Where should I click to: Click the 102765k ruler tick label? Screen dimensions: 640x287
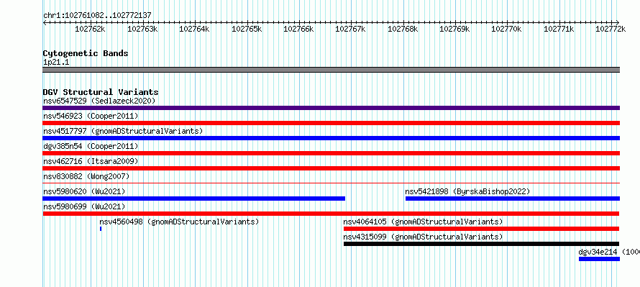[247, 29]
